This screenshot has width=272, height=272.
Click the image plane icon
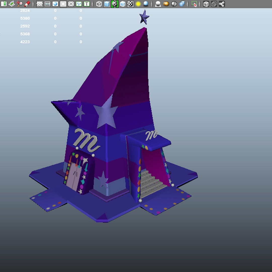(x=11, y=4)
